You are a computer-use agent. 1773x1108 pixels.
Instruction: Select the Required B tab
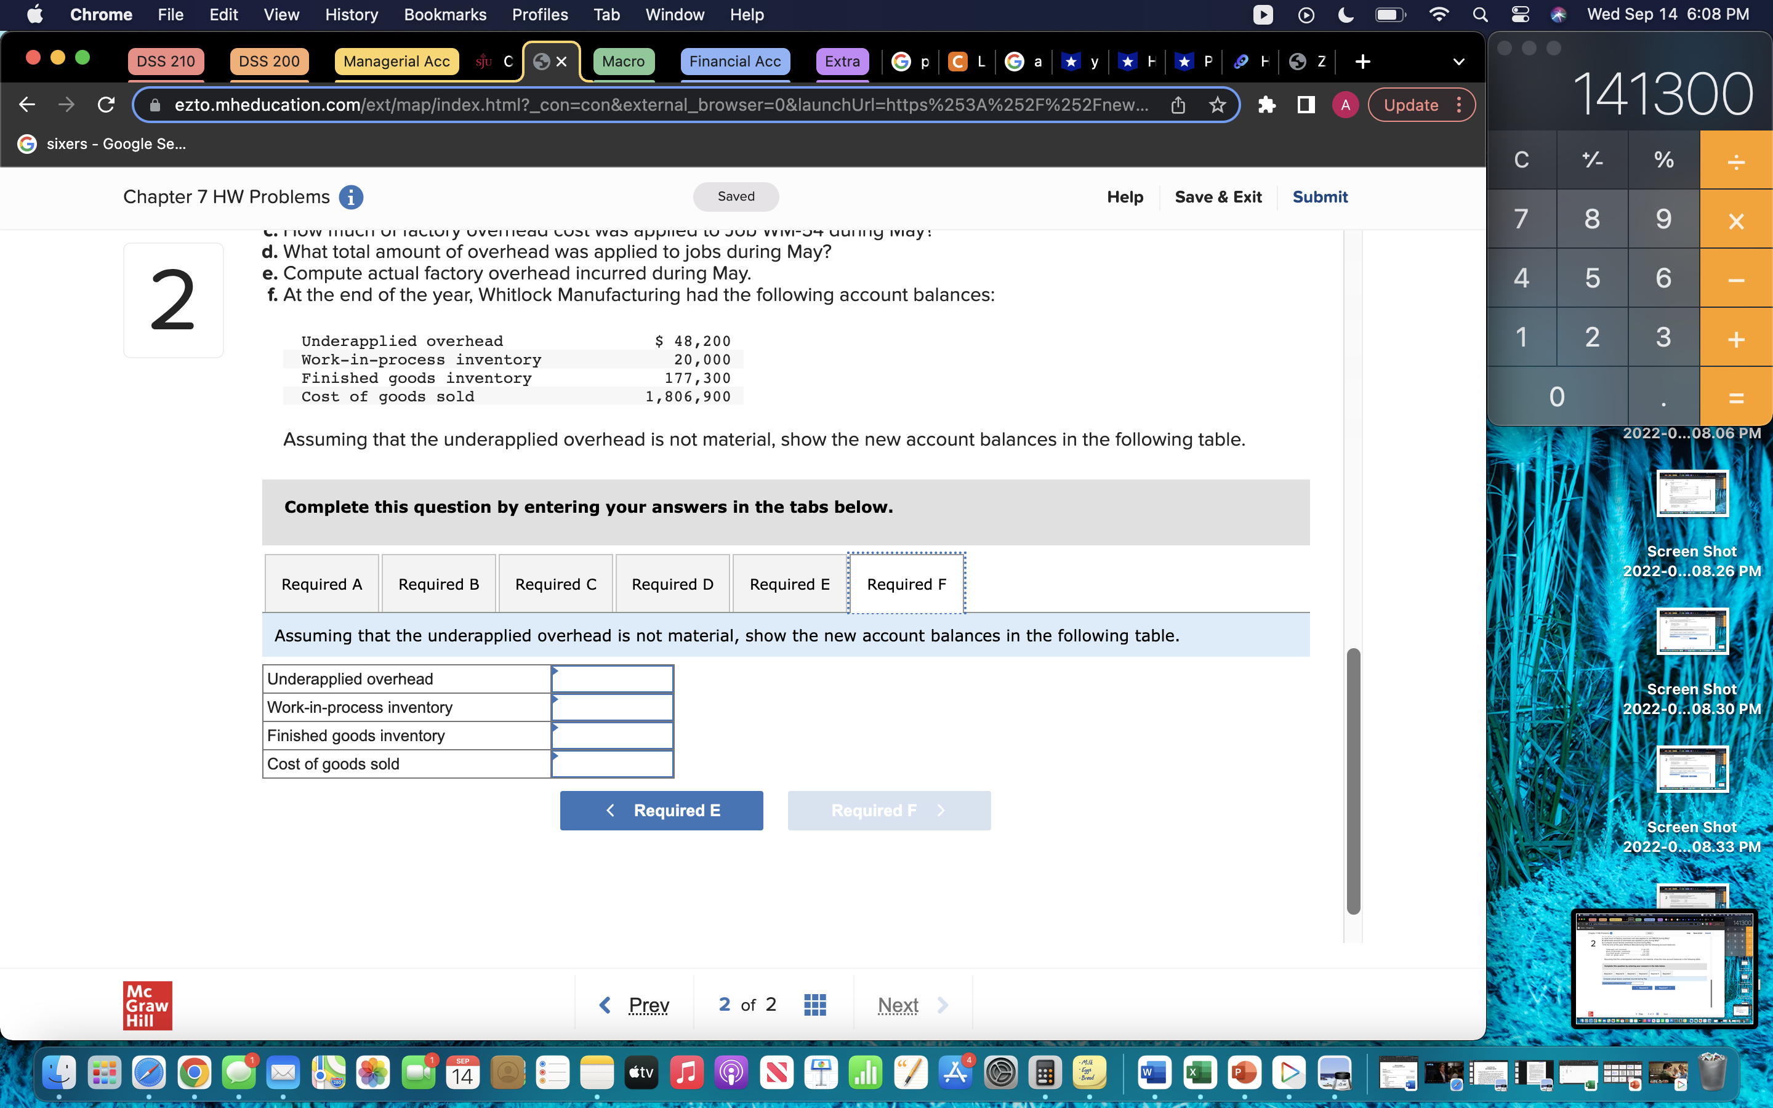tap(438, 584)
